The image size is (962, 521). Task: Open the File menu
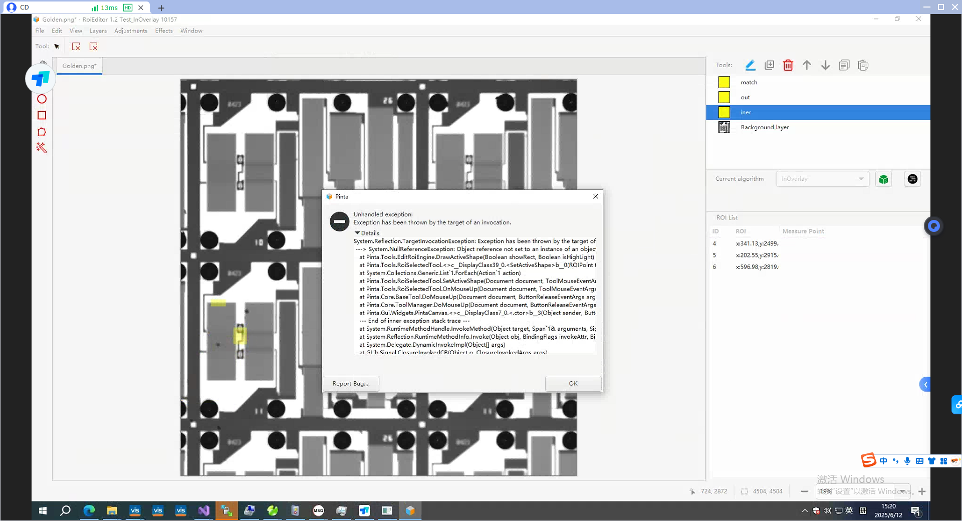click(x=40, y=31)
